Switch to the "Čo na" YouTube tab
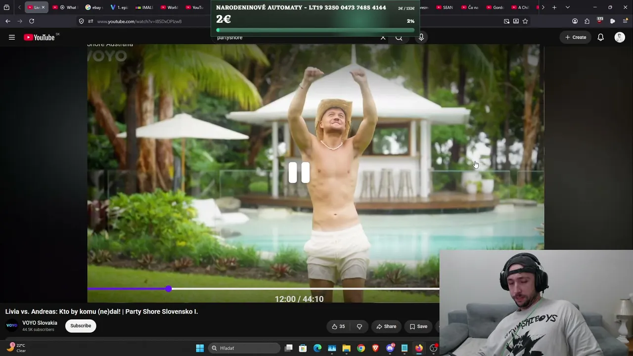The height and width of the screenshot is (356, 633). pyautogui.click(x=470, y=7)
